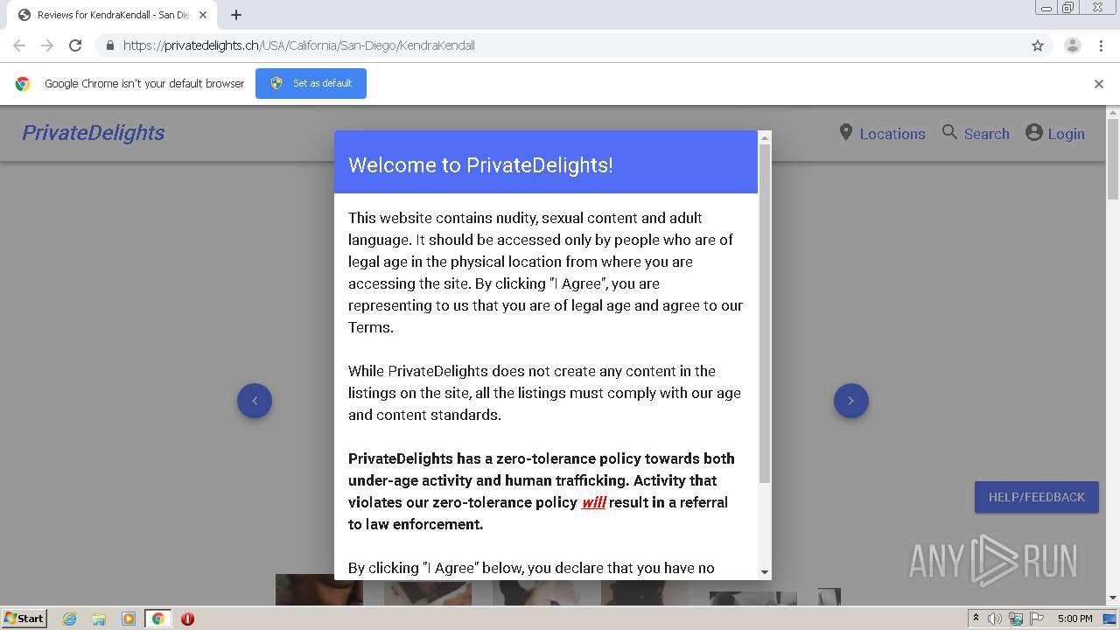Screen dimensions: 1120x630
Task: Show hidden system tray icons
Action: [976, 619]
